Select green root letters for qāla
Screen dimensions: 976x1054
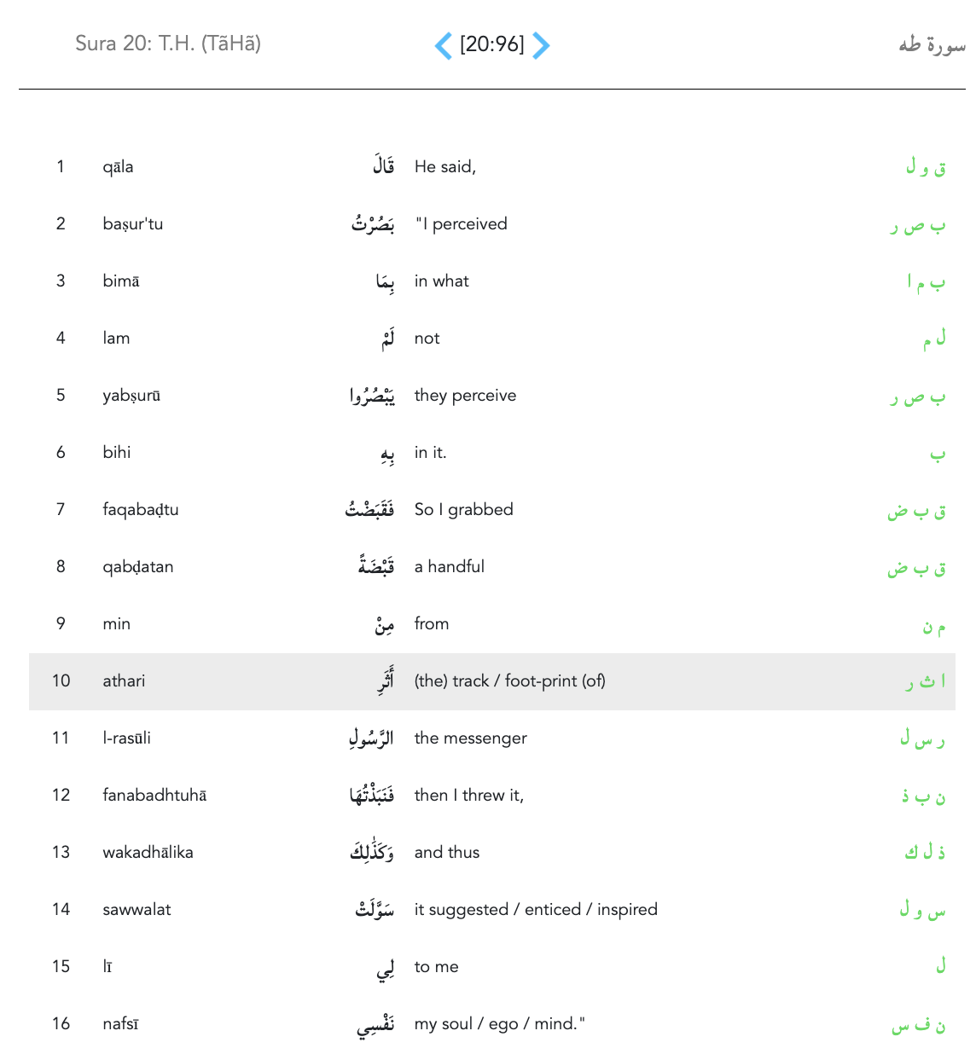click(x=926, y=167)
